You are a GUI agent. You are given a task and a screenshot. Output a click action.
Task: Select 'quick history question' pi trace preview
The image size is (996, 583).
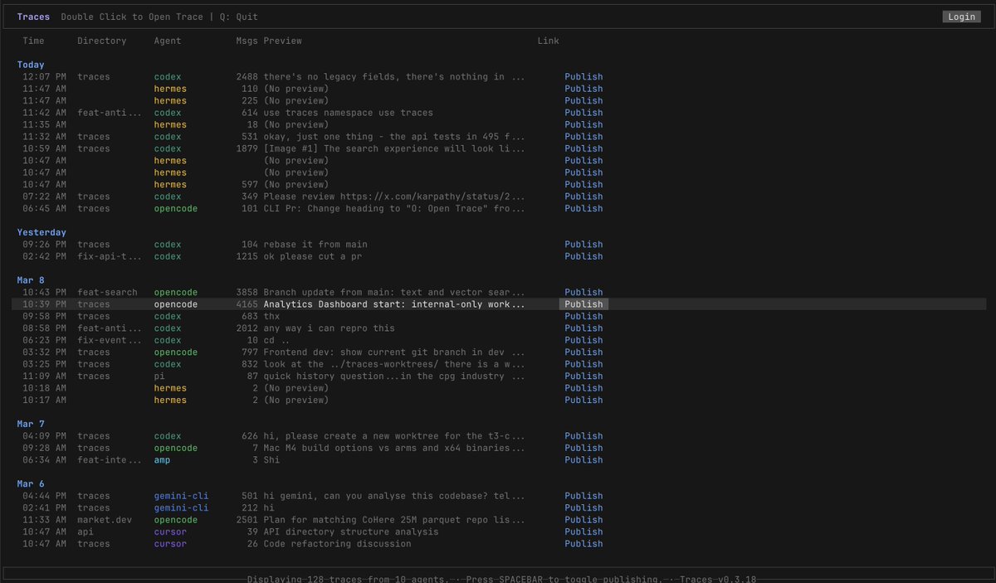(394, 377)
